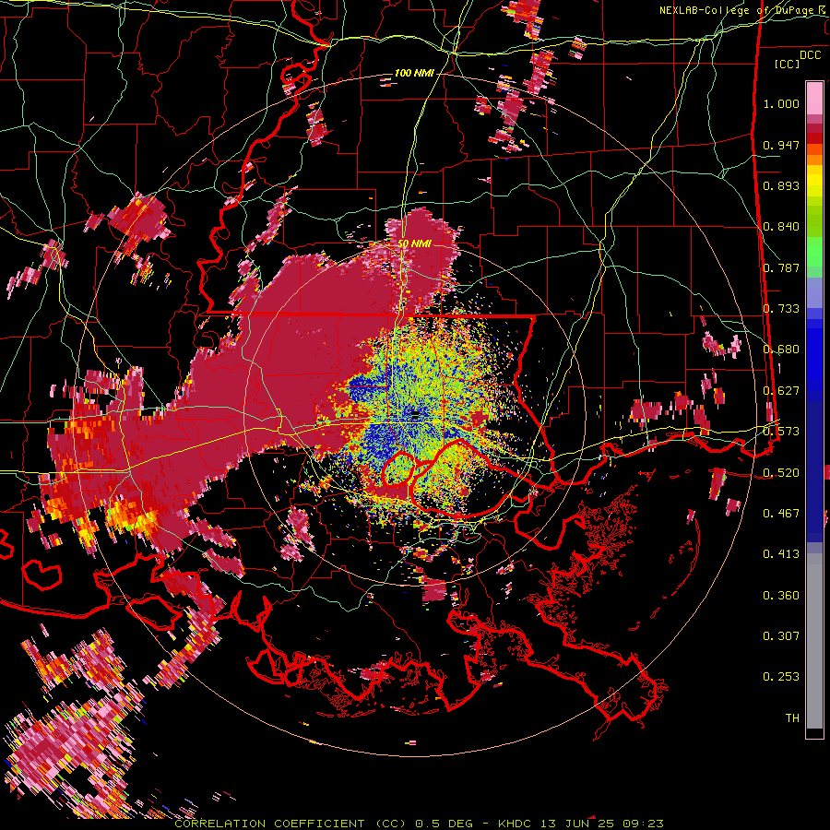830x830 pixels.
Task: Select the 0.787 legend value
Action: pyautogui.click(x=781, y=267)
